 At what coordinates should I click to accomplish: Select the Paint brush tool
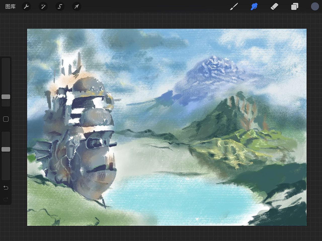point(234,7)
